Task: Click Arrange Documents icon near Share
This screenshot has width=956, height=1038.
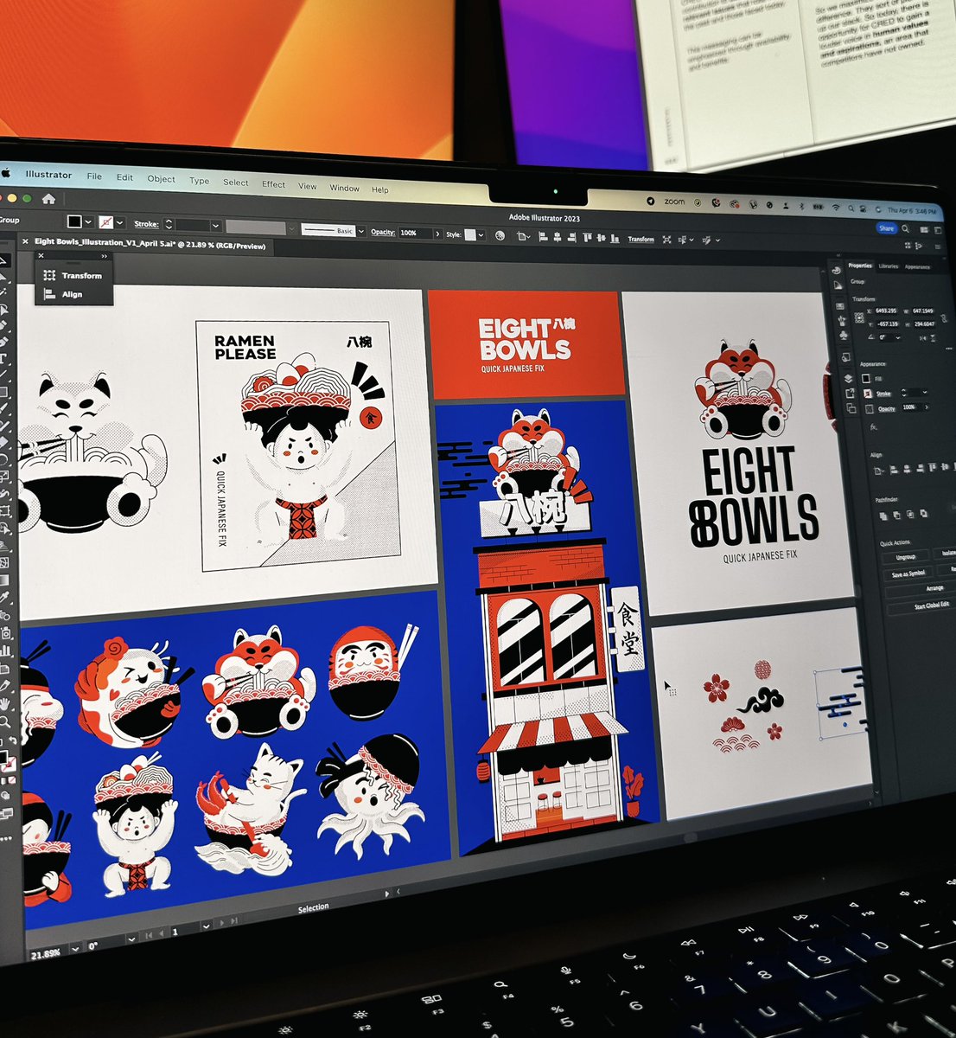Action: (x=923, y=230)
